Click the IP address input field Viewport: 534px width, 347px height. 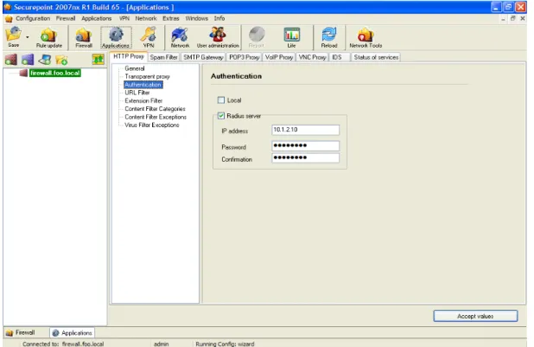pos(306,130)
